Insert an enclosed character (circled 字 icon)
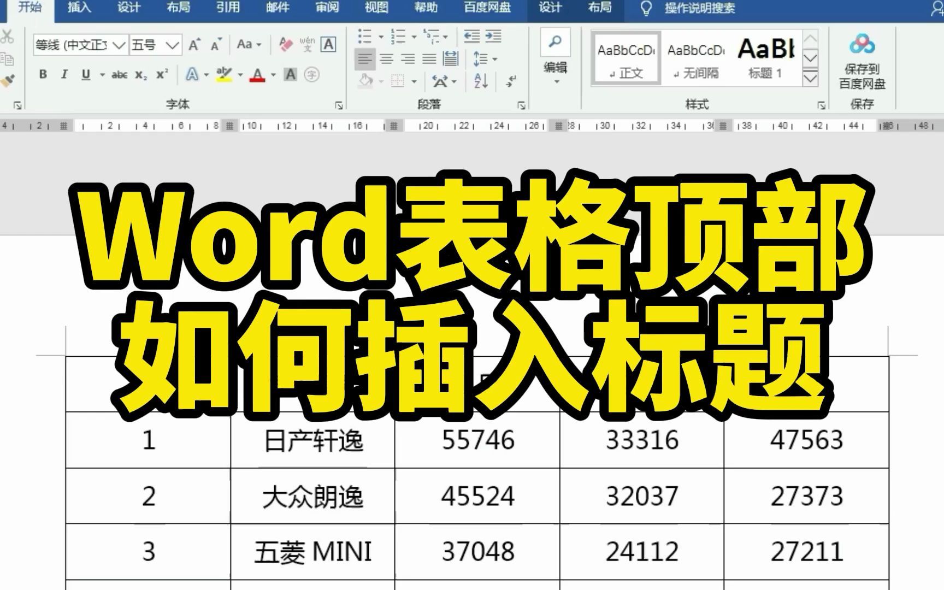The height and width of the screenshot is (590, 944). point(312,74)
